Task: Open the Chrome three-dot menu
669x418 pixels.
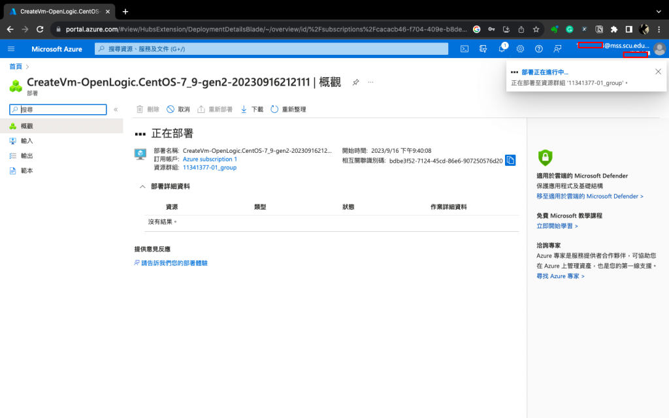Action: [x=659, y=29]
